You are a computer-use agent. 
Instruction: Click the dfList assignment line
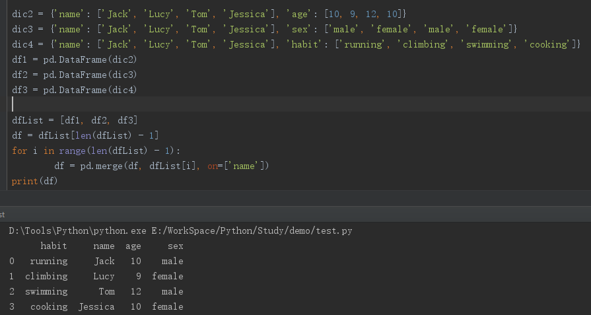[74, 120]
